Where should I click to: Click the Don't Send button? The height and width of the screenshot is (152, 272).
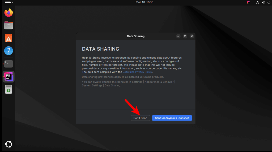point(140,118)
